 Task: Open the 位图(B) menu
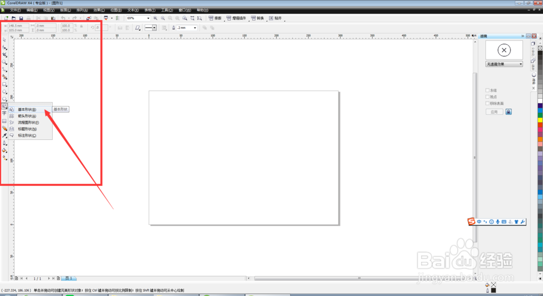pos(116,10)
